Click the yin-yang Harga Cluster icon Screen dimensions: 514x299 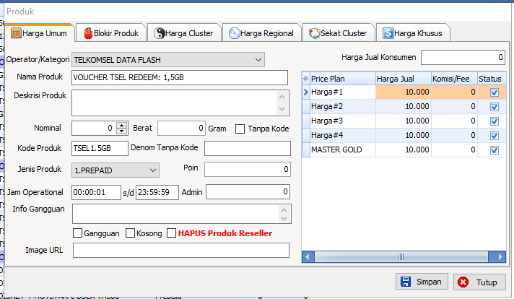point(160,33)
